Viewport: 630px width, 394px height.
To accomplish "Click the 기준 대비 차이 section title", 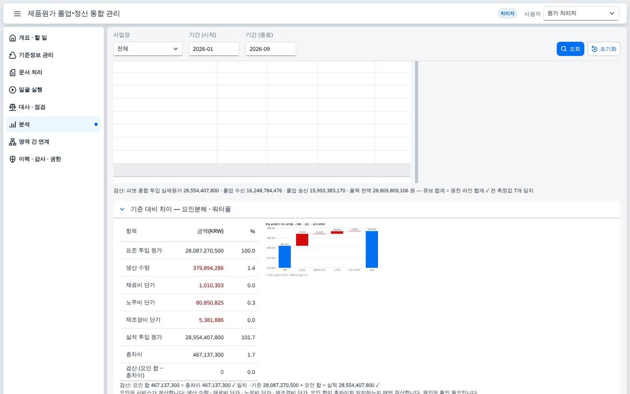I will pyautogui.click(x=181, y=209).
